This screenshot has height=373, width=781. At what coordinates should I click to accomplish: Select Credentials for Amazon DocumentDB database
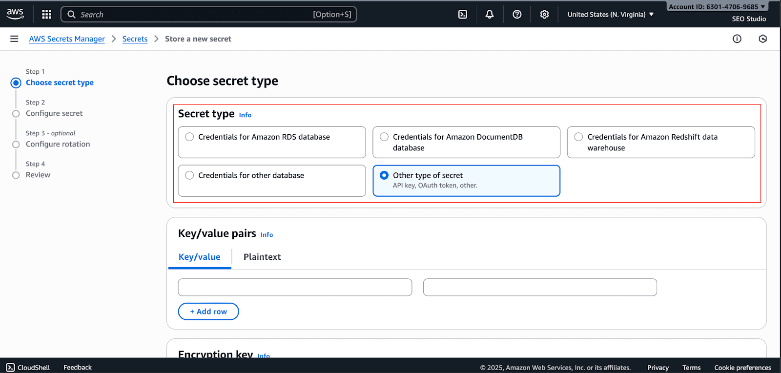click(466, 142)
